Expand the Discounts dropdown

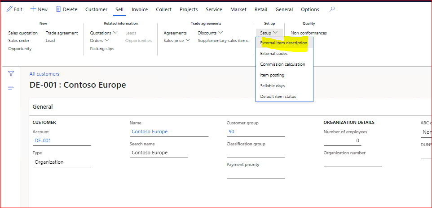220,33
